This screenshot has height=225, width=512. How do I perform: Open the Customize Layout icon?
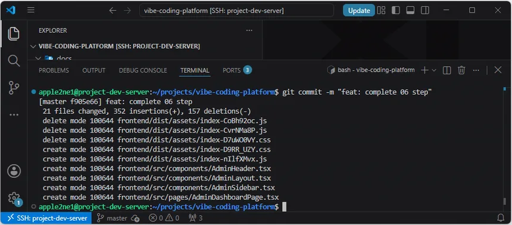381,11
